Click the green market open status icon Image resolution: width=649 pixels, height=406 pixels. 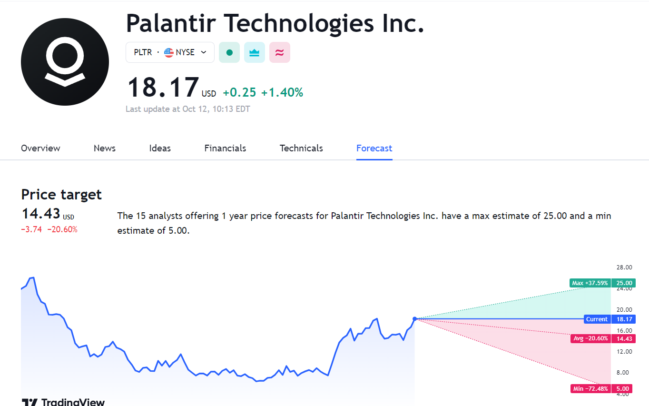point(229,52)
